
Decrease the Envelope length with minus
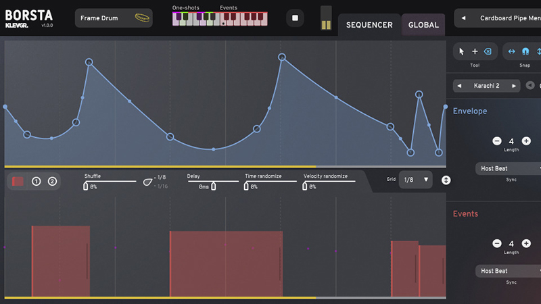tap(497, 141)
